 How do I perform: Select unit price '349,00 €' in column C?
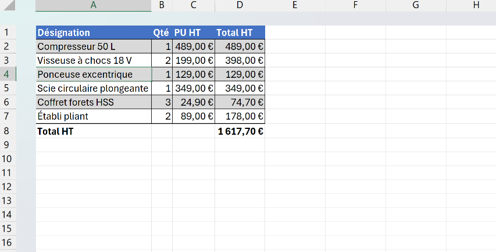point(193,88)
